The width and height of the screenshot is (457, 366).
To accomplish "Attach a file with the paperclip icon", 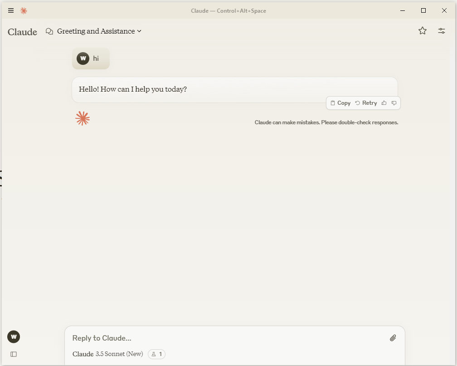I will point(393,338).
